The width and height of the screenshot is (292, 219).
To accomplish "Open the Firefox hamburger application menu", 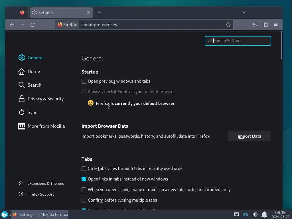I will [x=276, y=25].
